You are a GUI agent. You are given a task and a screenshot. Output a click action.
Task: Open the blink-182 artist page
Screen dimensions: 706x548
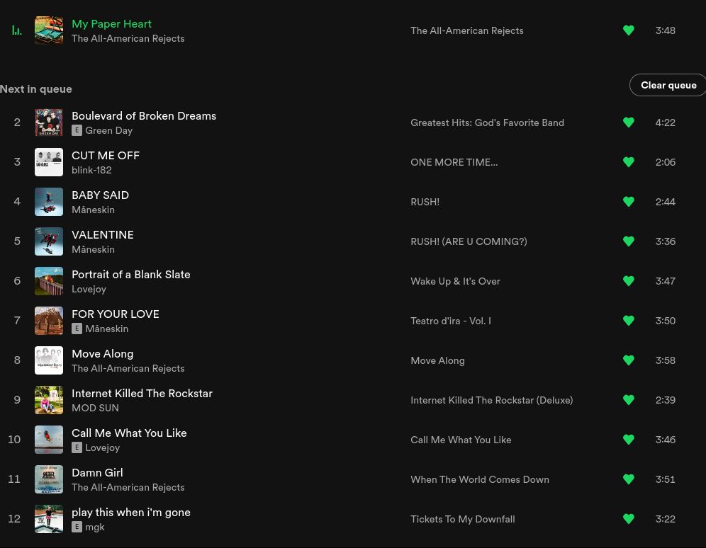(x=91, y=170)
